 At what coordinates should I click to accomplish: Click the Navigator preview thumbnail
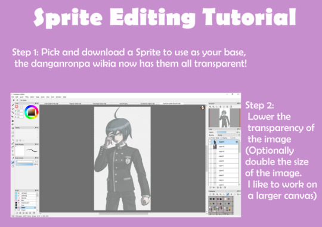point(224,118)
